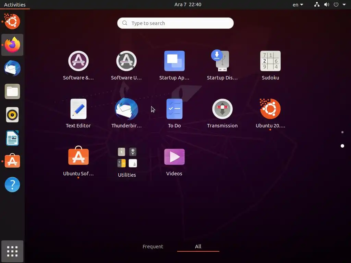The height and width of the screenshot is (263, 351).
Task: Click the Ubuntu installer icon in dock
Action: (12, 22)
